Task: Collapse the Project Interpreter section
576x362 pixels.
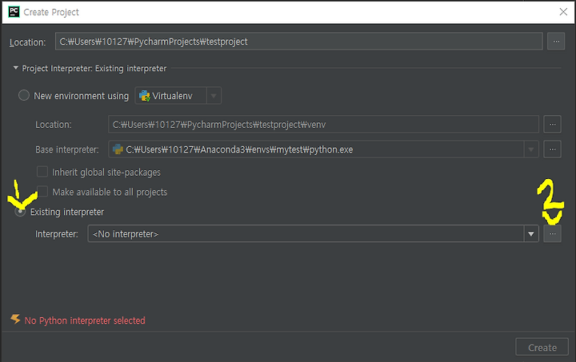Action: (15, 68)
